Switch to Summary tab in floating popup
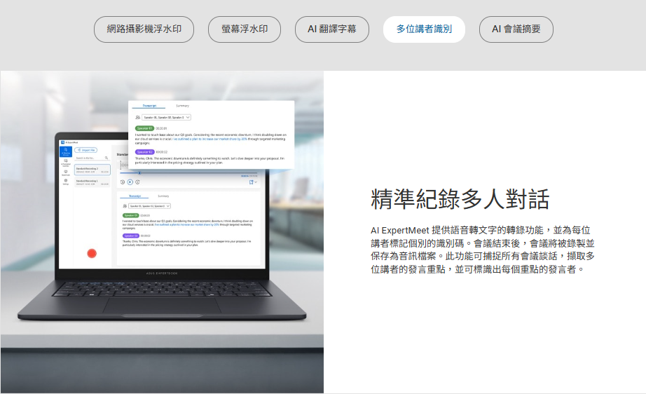Viewport: 646px width, 394px height. 182,105
